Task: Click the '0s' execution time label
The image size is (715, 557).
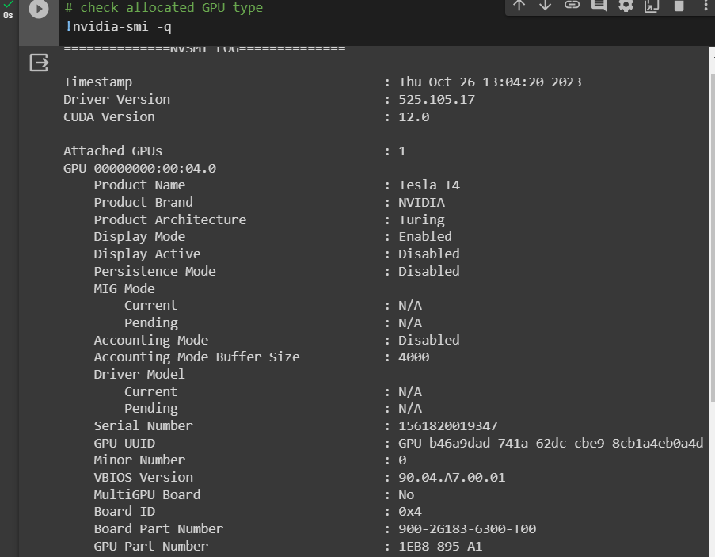Action: pos(8,15)
